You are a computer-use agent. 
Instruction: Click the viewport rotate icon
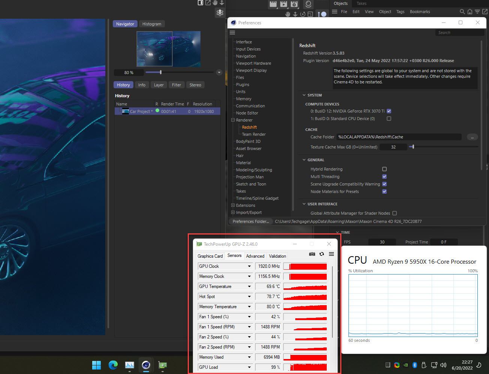click(x=303, y=14)
